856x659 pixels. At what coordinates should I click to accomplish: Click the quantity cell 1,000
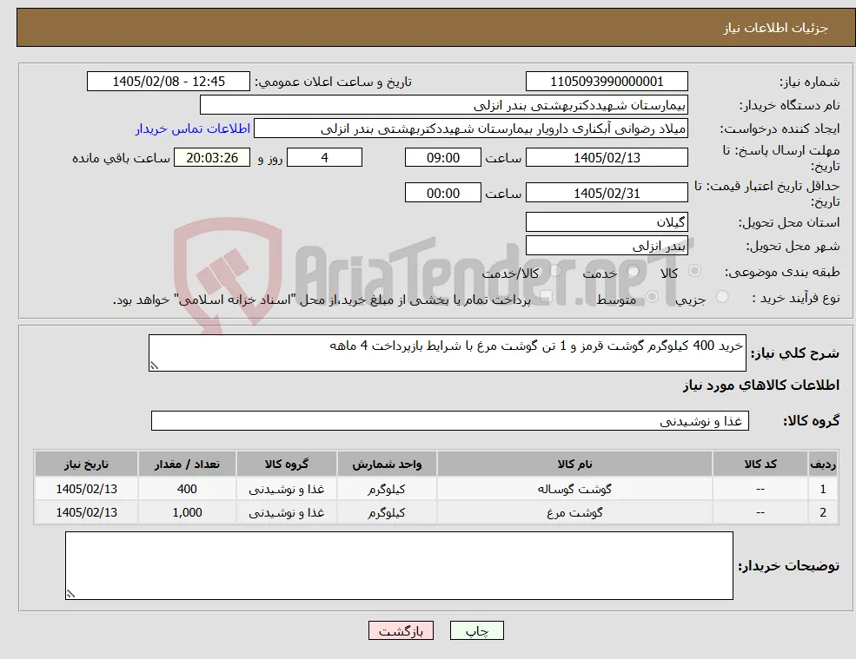pyautogui.click(x=187, y=512)
